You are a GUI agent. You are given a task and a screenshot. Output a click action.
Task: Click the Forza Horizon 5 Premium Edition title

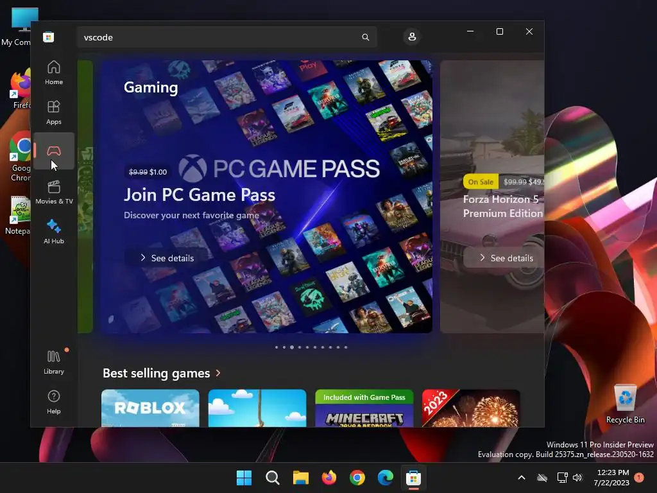[x=503, y=206]
